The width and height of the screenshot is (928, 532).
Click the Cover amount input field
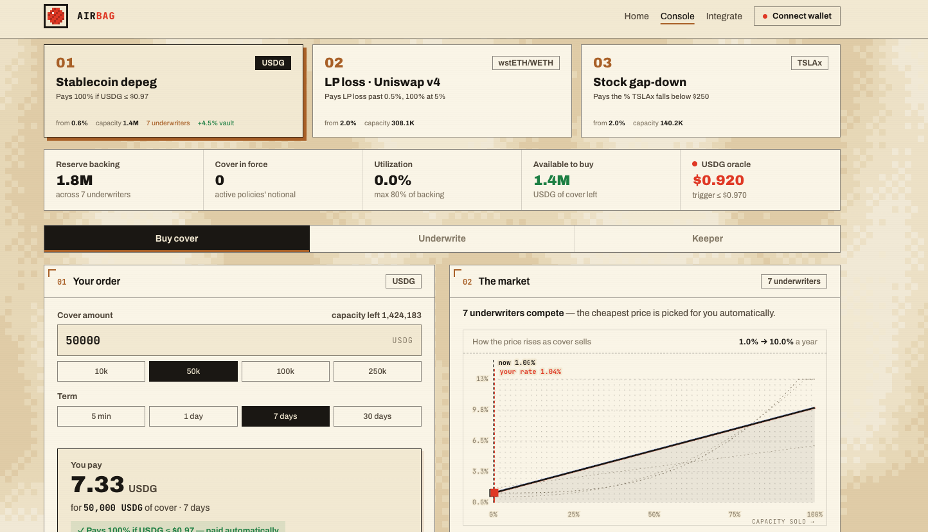(x=239, y=341)
